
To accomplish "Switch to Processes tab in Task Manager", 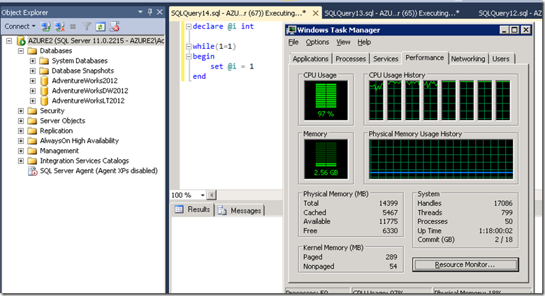I will click(351, 59).
